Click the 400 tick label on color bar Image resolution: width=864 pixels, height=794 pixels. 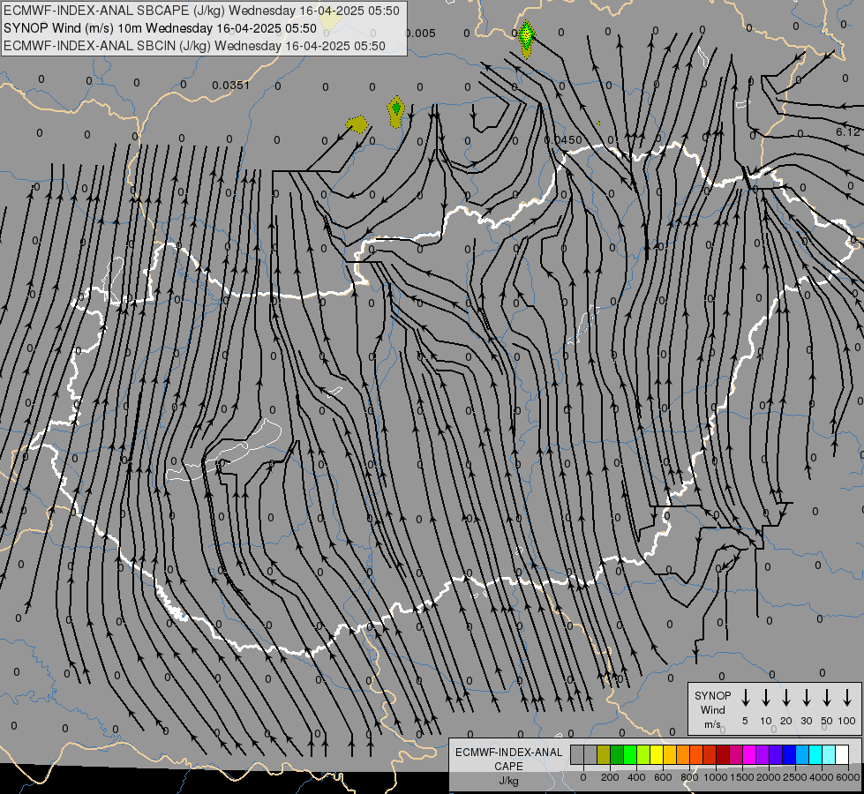pyautogui.click(x=636, y=777)
